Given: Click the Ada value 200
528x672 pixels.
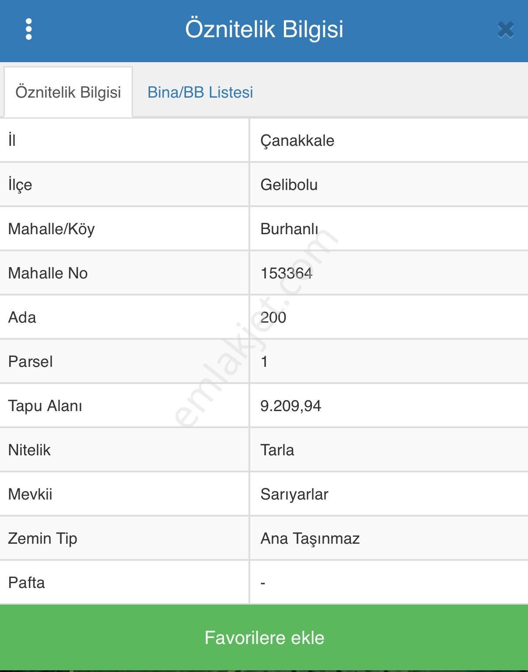Looking at the screenshot, I should coord(273,317).
